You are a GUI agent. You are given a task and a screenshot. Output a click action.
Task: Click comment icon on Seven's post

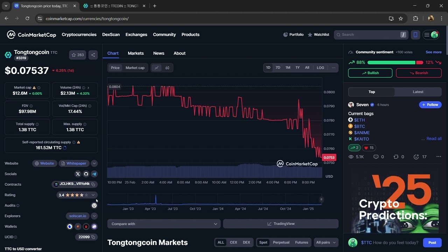pos(376,157)
